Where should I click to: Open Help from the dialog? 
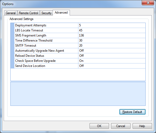pos(142,126)
